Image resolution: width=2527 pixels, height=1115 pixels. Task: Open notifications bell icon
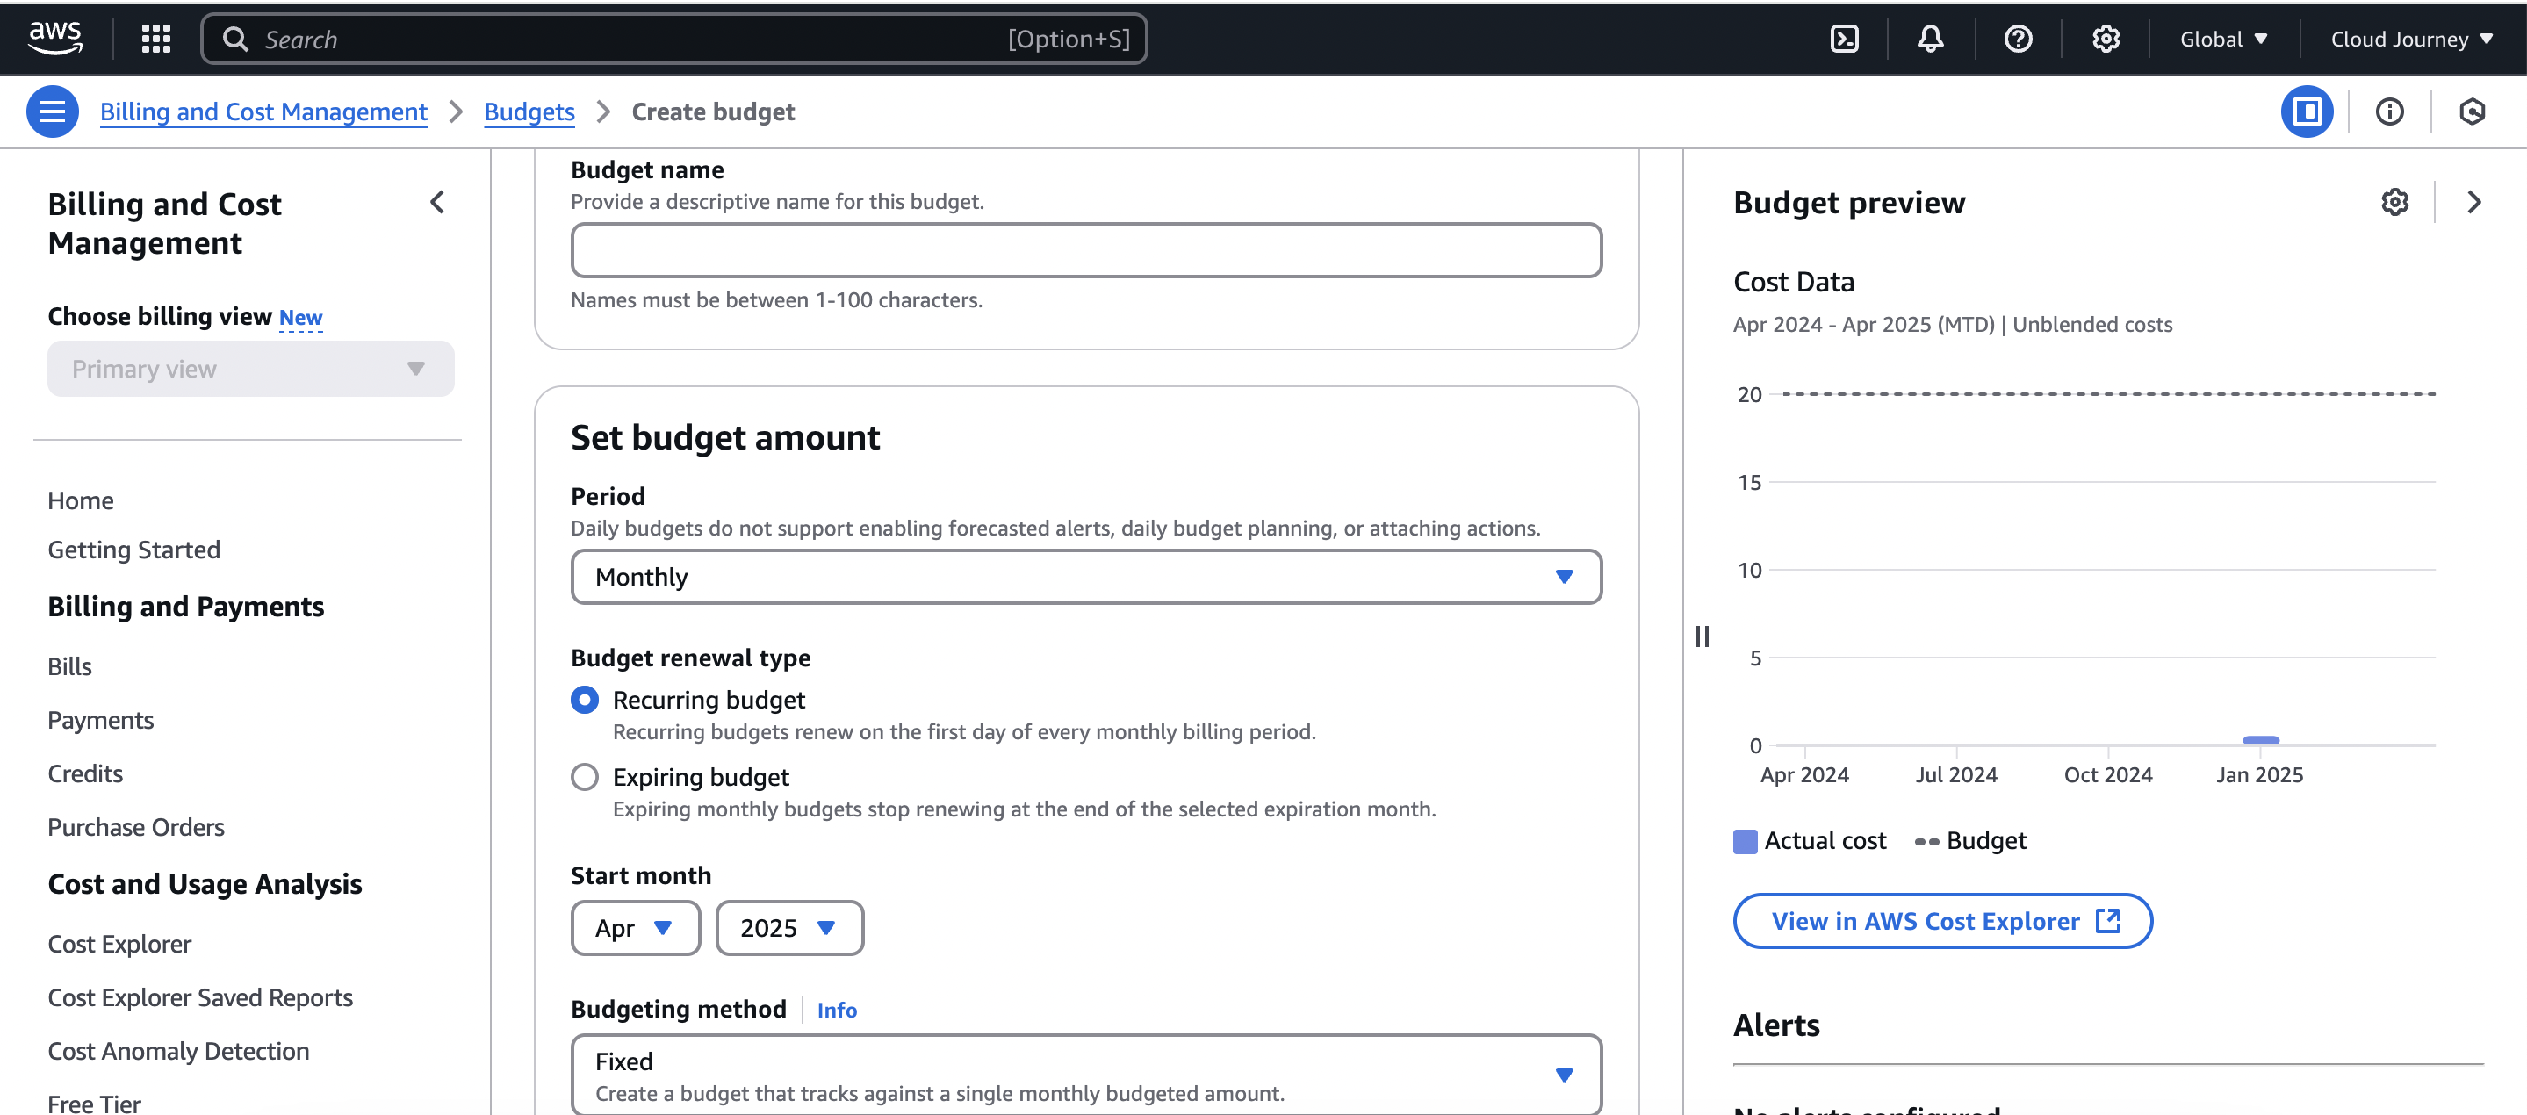(1931, 39)
